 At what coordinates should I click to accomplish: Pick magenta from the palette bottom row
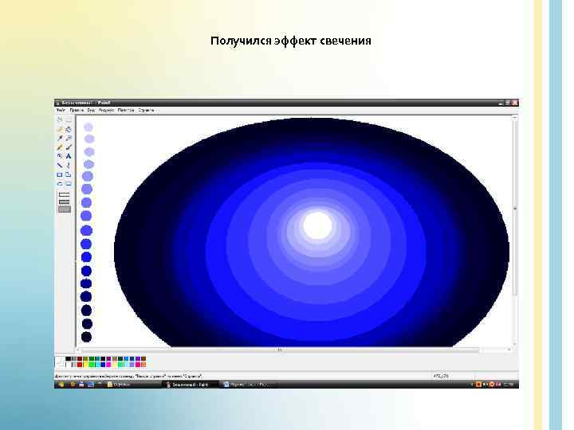coord(108,365)
